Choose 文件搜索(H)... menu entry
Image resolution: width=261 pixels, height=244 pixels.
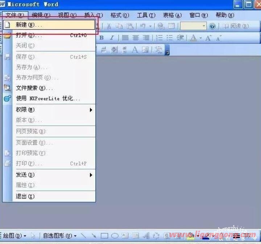(x=49, y=88)
